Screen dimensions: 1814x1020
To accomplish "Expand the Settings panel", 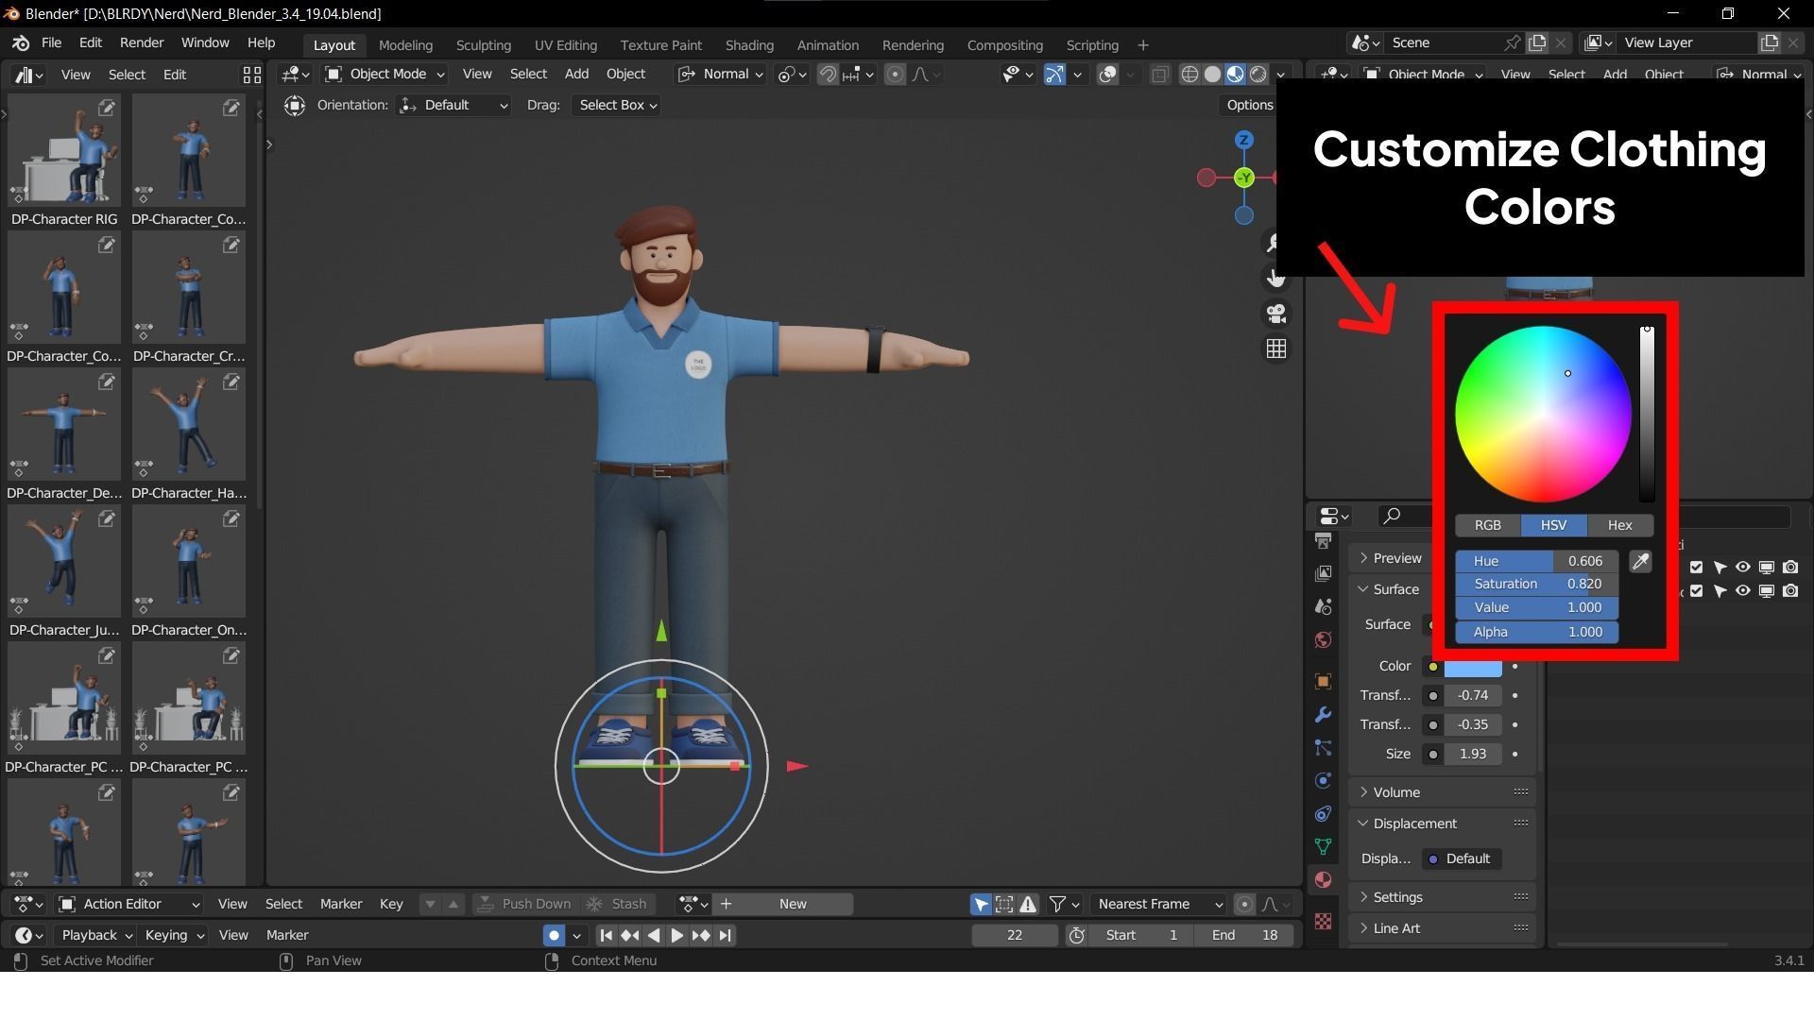I will click(1444, 897).
